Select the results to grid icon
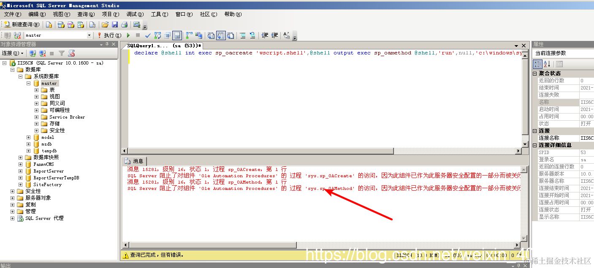The height and width of the screenshot is (268, 594). click(221, 35)
